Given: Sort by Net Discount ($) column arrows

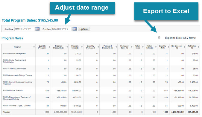Looking at the screenshot, I should coord(184,47).
